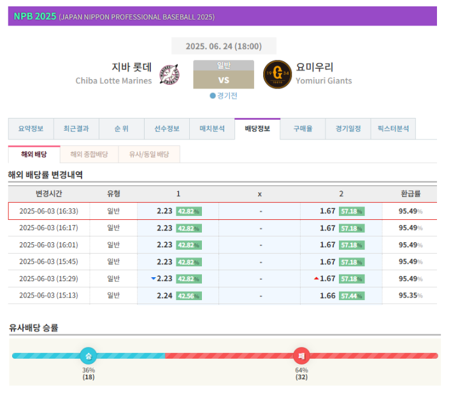The image size is (451, 397).
Task: Select the 해외 배당 sub-tab
Action: click(x=34, y=154)
